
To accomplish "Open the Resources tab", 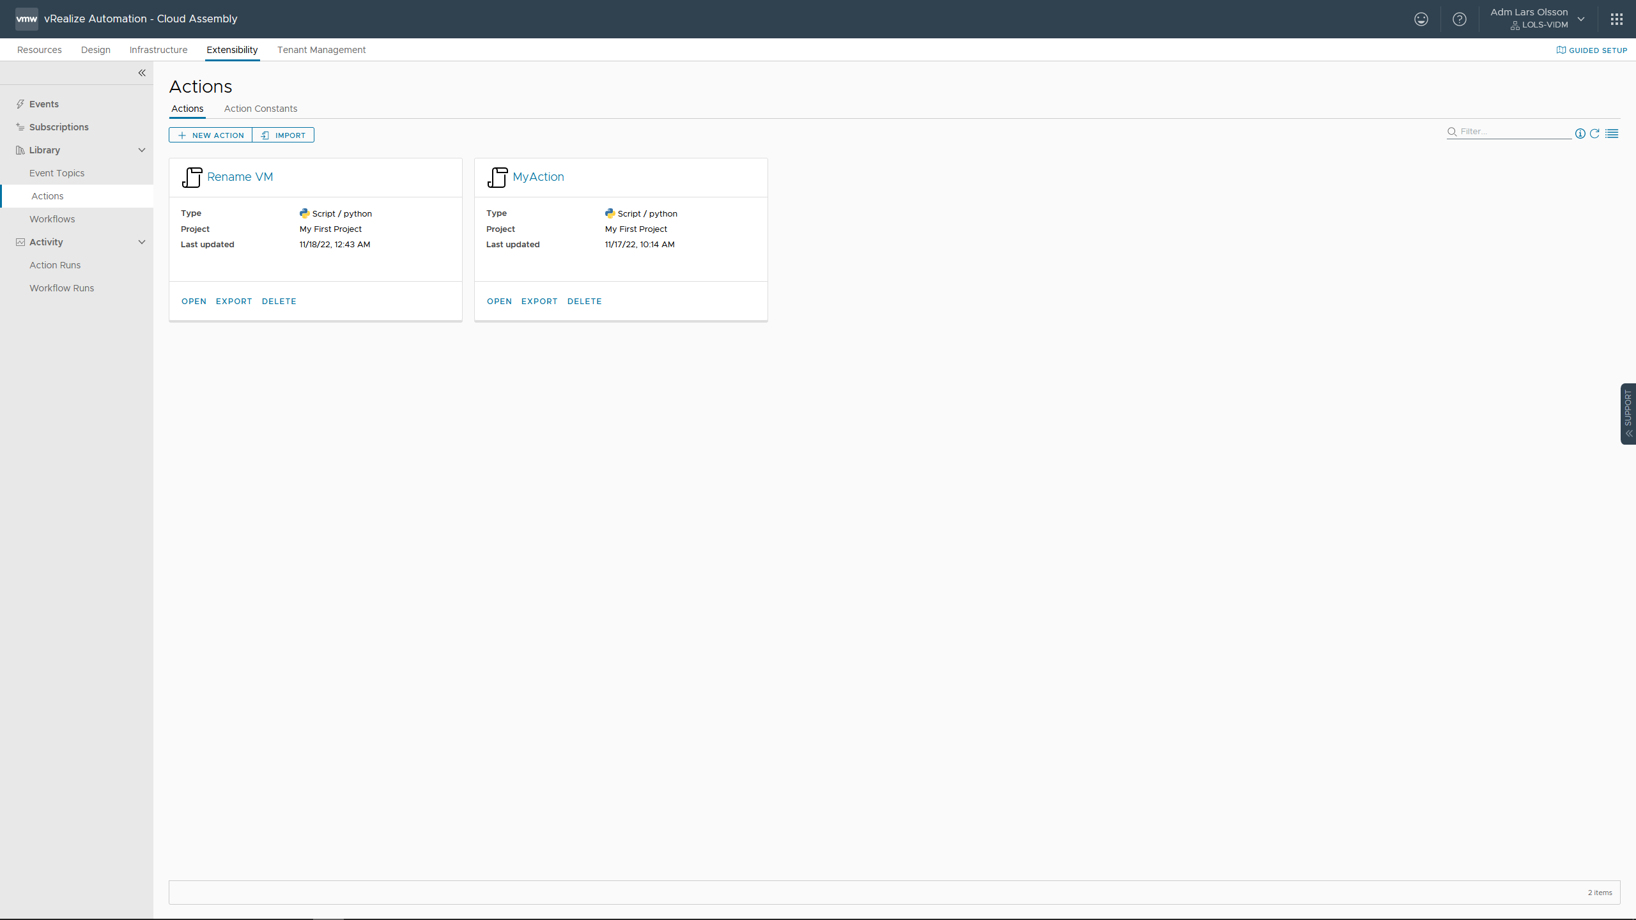I will [x=40, y=50].
